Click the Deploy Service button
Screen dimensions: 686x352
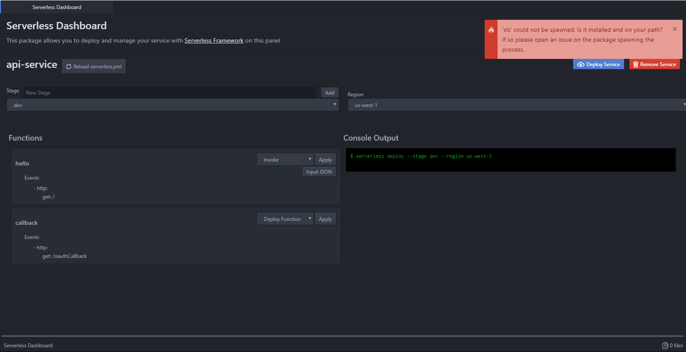tap(598, 64)
